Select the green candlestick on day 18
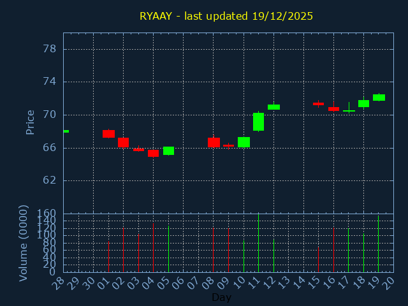Image resolution: width=408 pixels, height=306 pixels. 363,103
